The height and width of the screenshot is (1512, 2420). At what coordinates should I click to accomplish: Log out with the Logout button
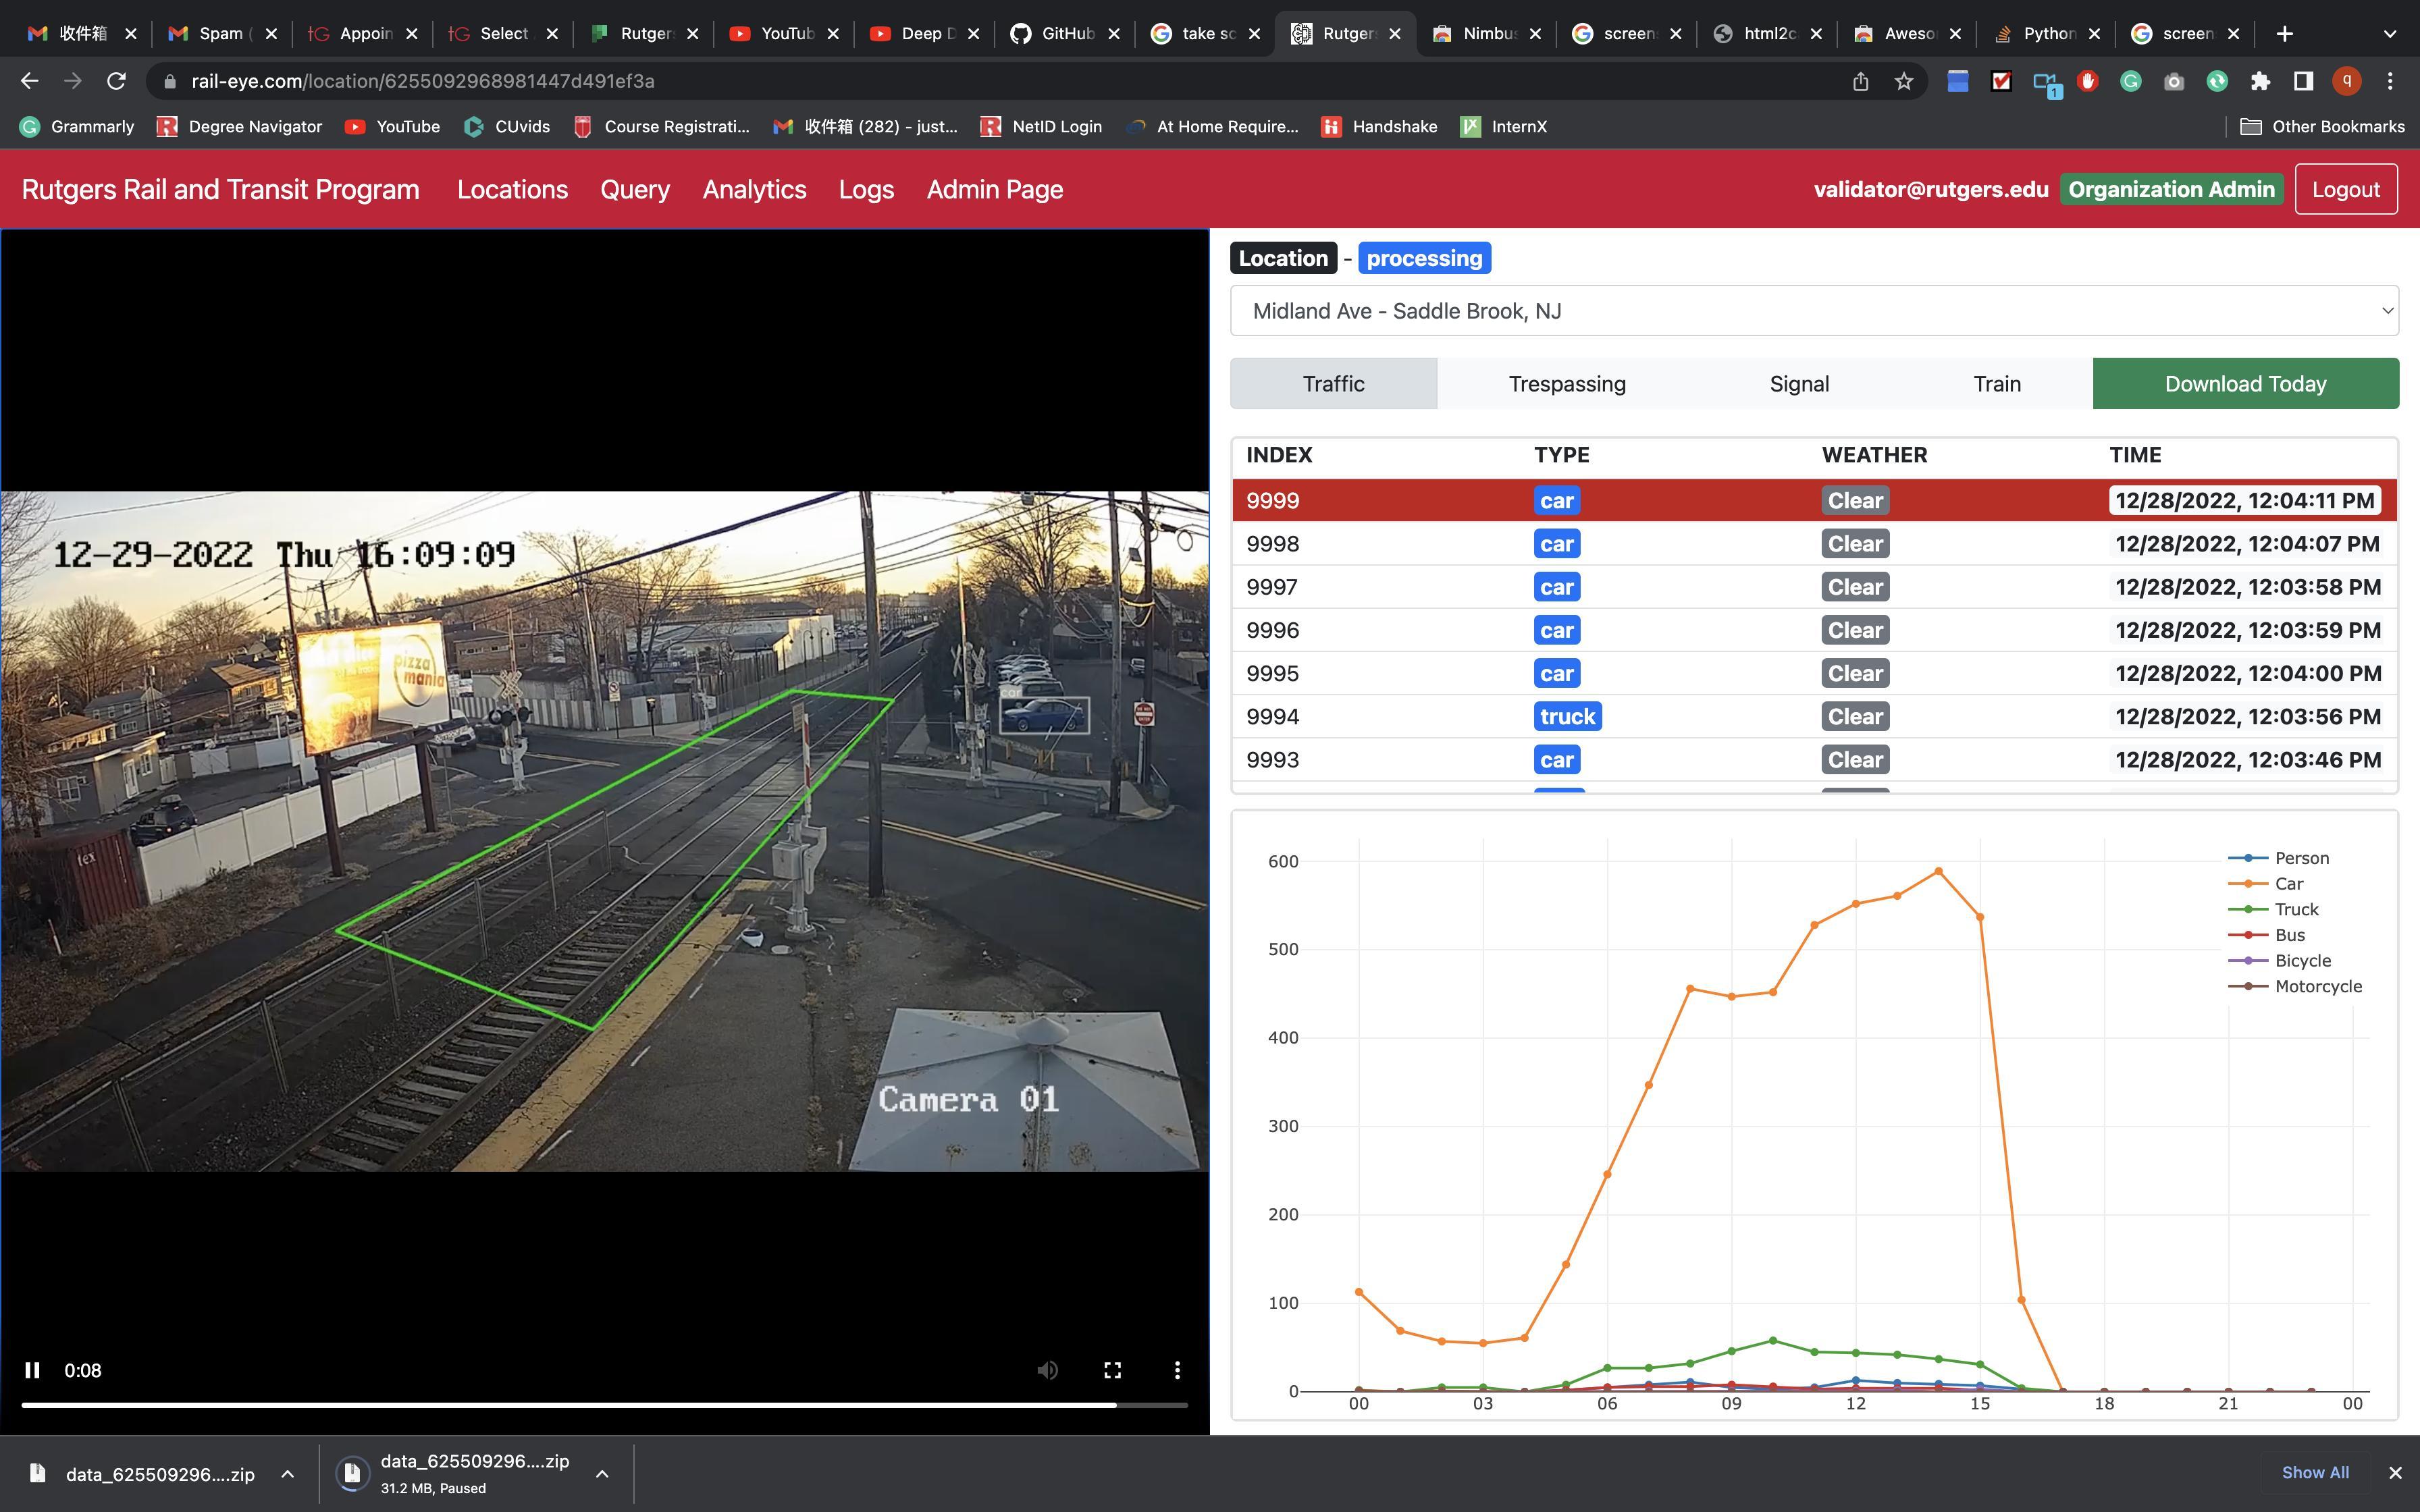click(2345, 190)
